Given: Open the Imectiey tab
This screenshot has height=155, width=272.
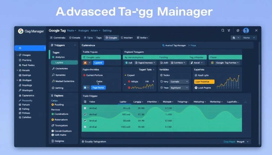Looking at the screenshot, I should (x=127, y=38).
